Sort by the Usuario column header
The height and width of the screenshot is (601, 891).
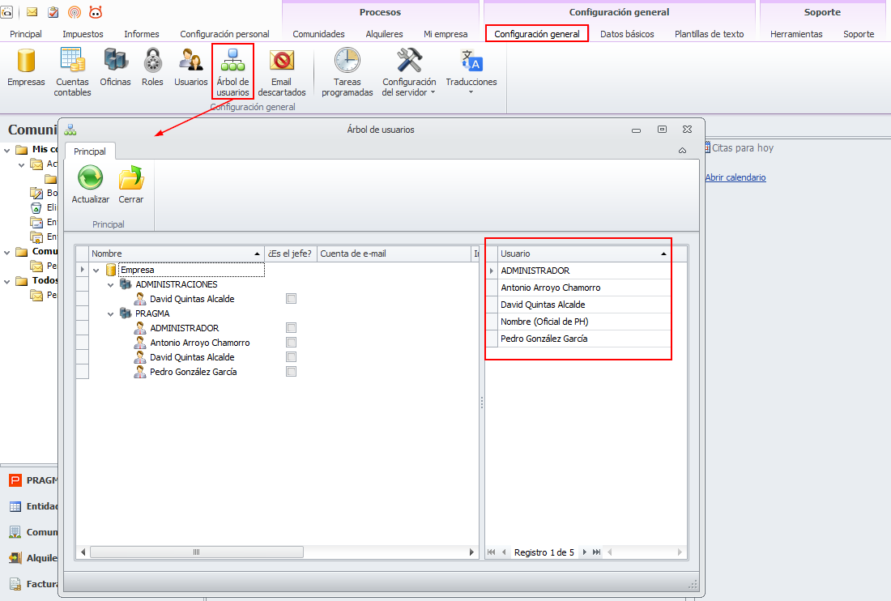[x=586, y=254]
